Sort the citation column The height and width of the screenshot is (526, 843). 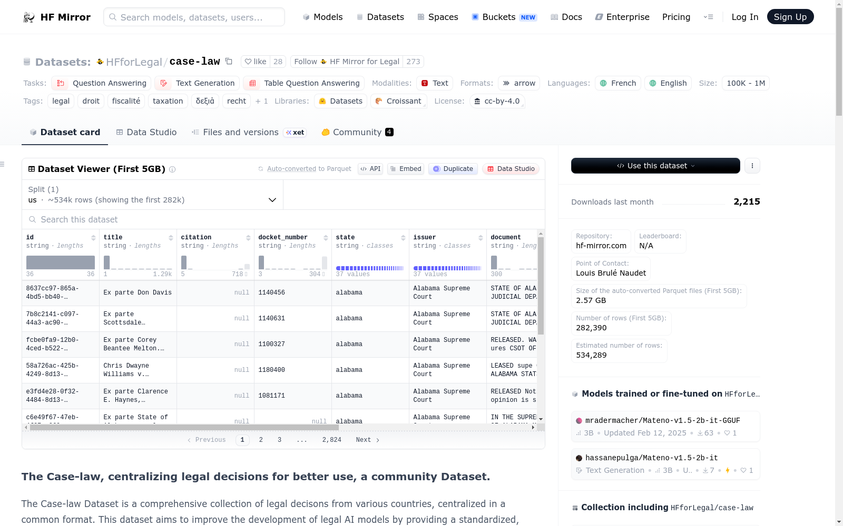pos(248,238)
